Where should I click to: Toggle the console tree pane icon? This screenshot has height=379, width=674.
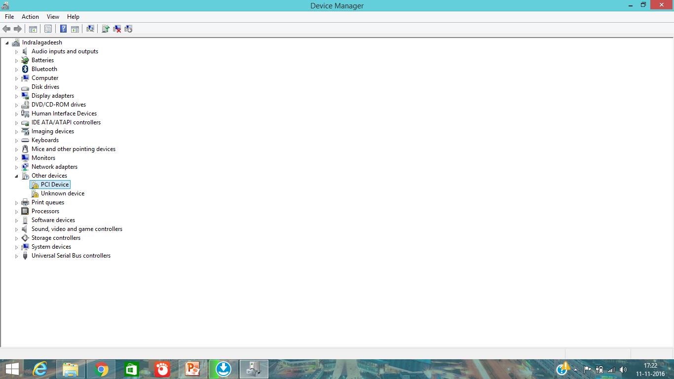33,29
